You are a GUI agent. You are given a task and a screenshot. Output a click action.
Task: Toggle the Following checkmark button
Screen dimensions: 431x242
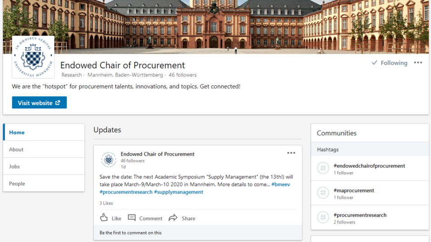[x=390, y=63]
